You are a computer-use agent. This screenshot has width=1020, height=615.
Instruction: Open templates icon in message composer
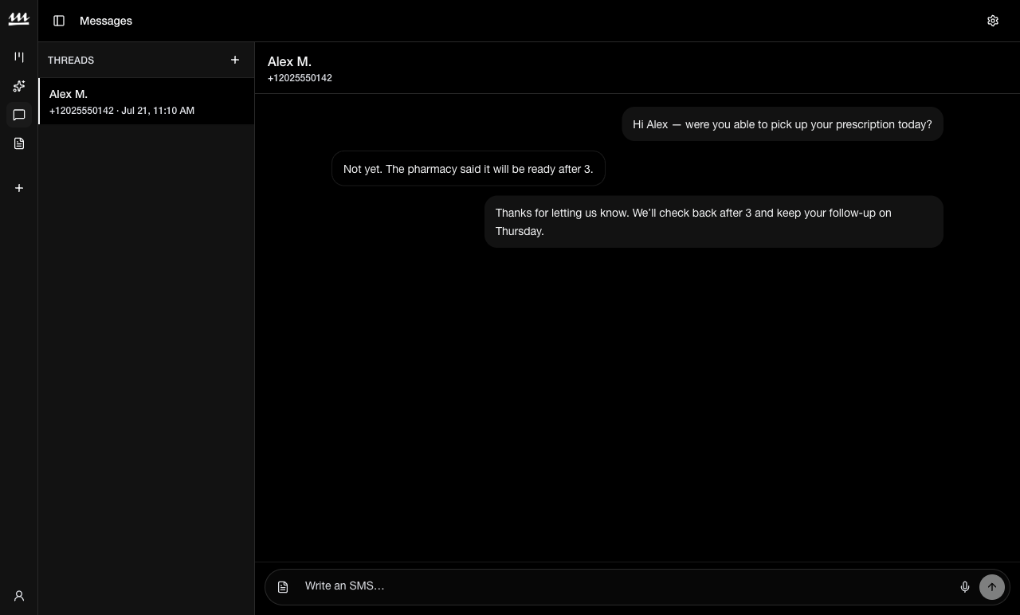[283, 587]
